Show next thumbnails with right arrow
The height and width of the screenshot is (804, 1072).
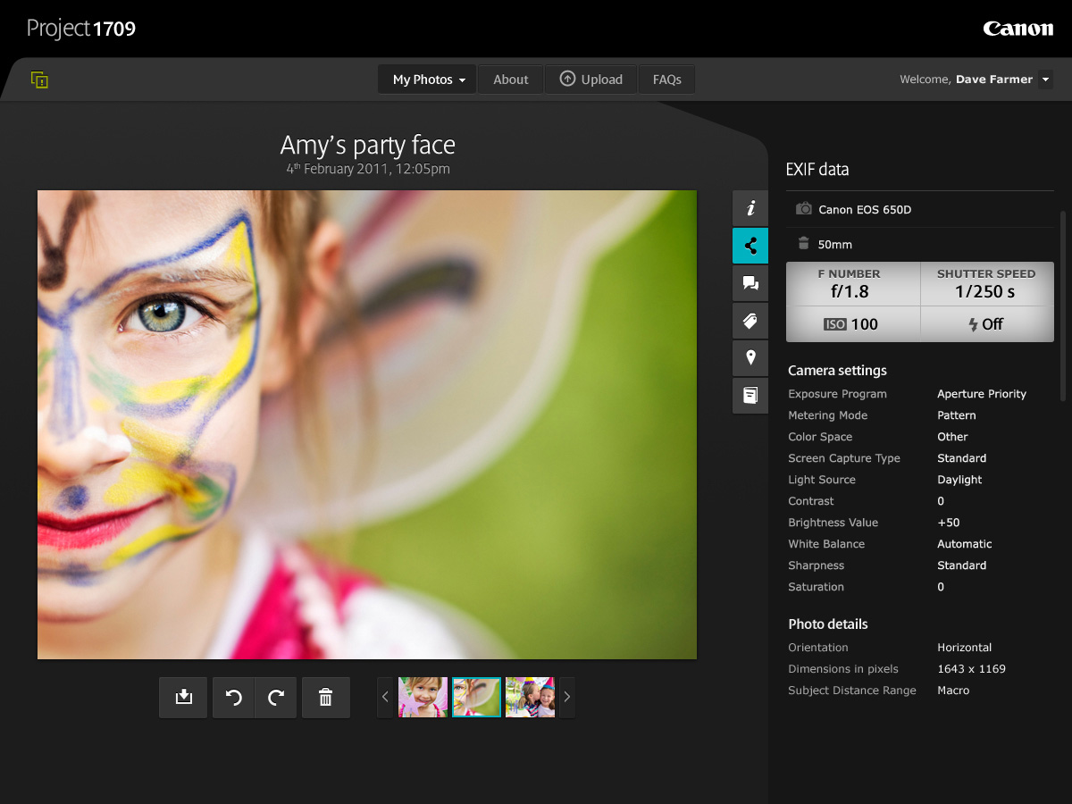pos(567,697)
